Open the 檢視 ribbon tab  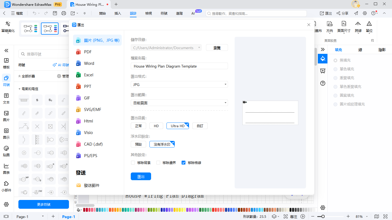tap(148, 13)
